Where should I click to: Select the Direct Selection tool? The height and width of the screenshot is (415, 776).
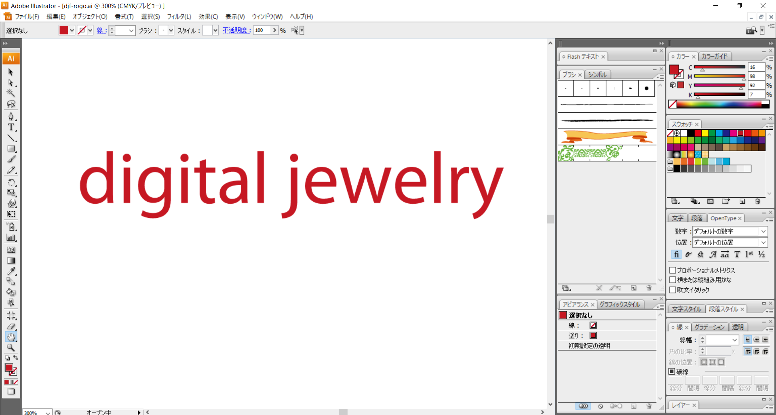tap(11, 83)
